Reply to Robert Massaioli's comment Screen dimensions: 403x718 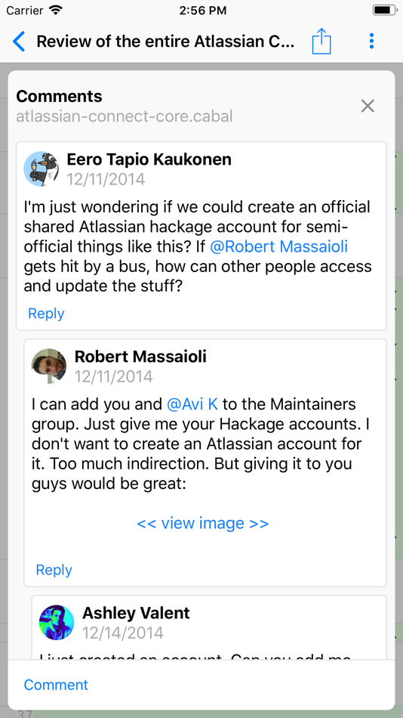tap(54, 570)
